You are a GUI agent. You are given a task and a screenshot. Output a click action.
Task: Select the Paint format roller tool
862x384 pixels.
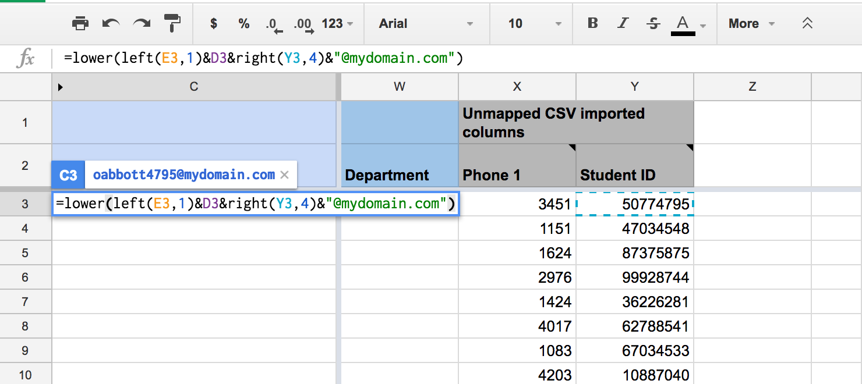tap(172, 24)
